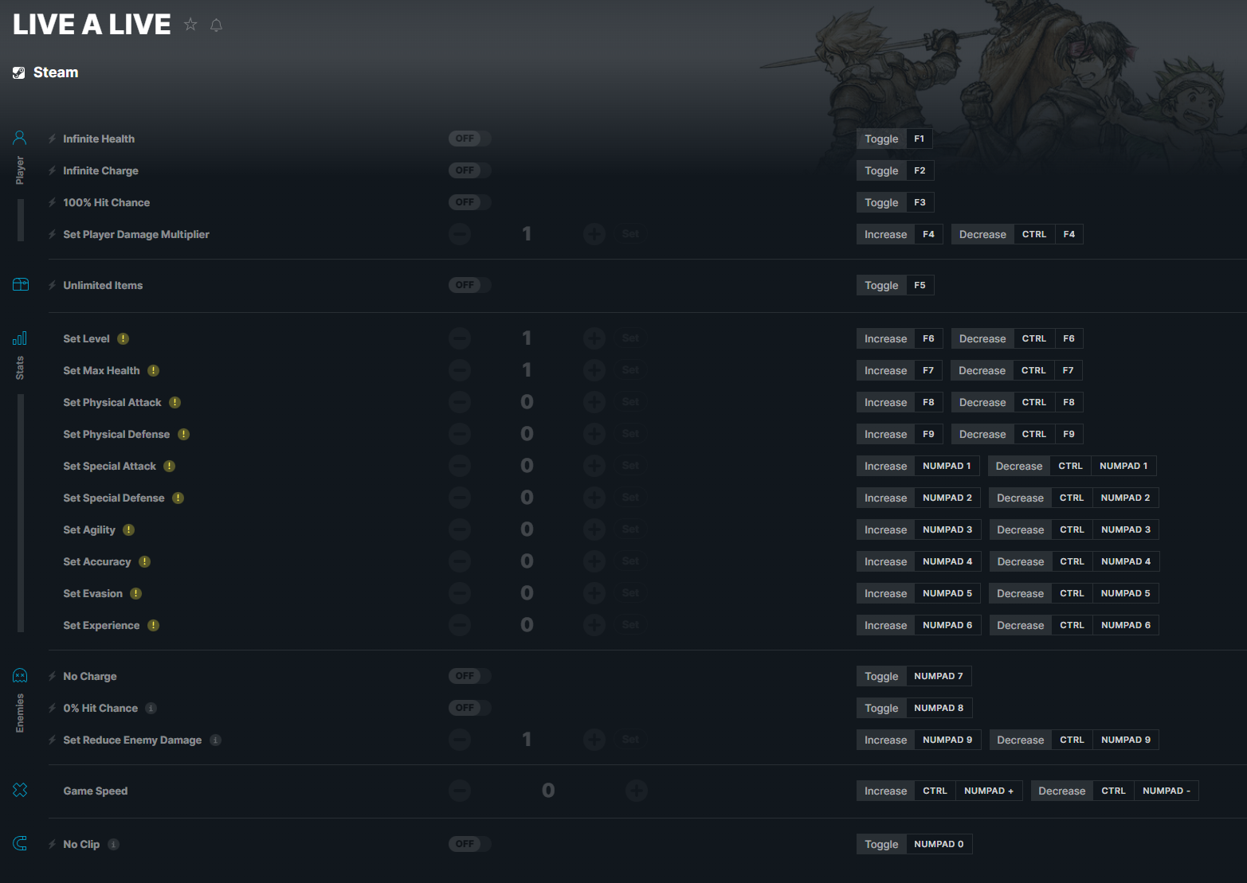Click Decrease CTRL NUMPAD - Game Speed hotkey
1247x883 pixels.
pos(1115,791)
